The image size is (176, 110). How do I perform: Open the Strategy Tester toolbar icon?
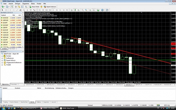click(26, 7)
